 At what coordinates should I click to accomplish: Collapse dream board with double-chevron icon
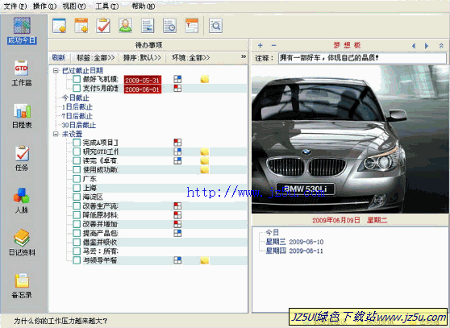coord(441,46)
